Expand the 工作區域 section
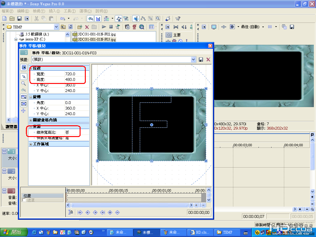Viewport: 316px width, 237px height. (31, 144)
